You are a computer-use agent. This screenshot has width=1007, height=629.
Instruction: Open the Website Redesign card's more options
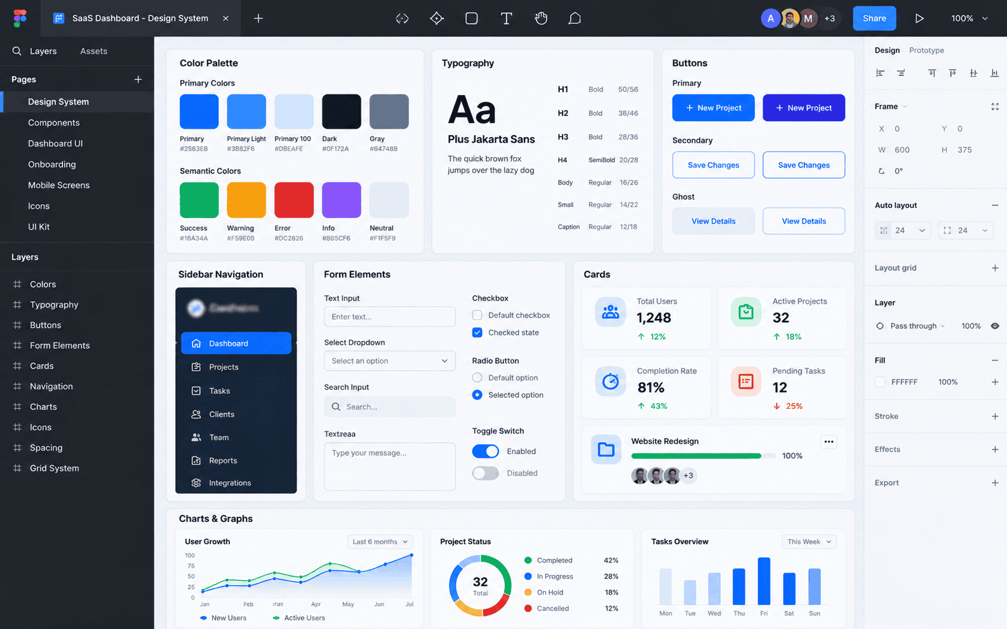coord(829,442)
